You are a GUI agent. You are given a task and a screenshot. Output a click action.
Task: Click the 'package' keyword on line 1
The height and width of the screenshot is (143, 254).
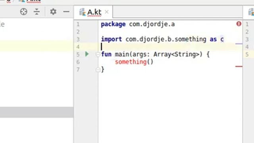[113, 24]
